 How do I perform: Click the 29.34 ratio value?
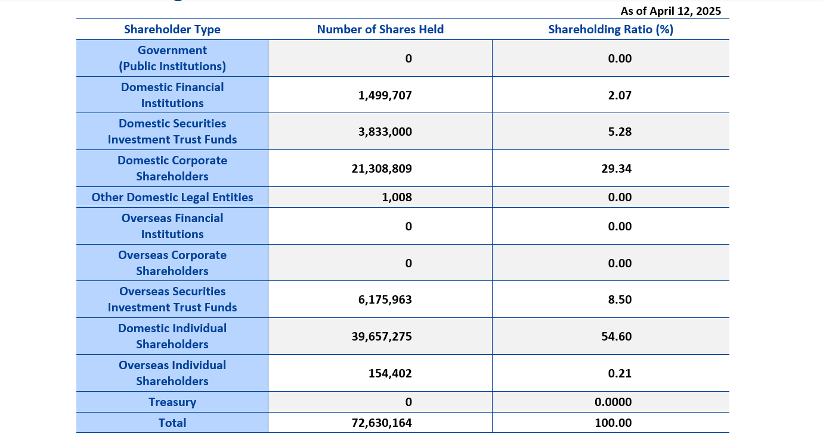tap(620, 168)
